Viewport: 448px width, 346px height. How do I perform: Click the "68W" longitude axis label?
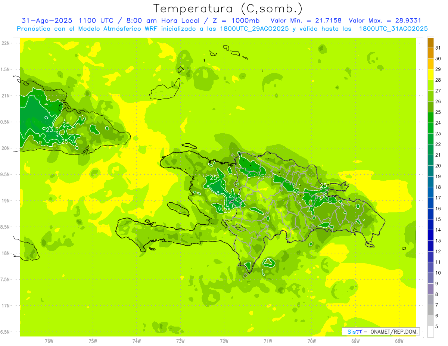(399, 341)
